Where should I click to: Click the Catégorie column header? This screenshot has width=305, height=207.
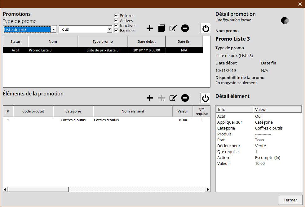[73, 111]
